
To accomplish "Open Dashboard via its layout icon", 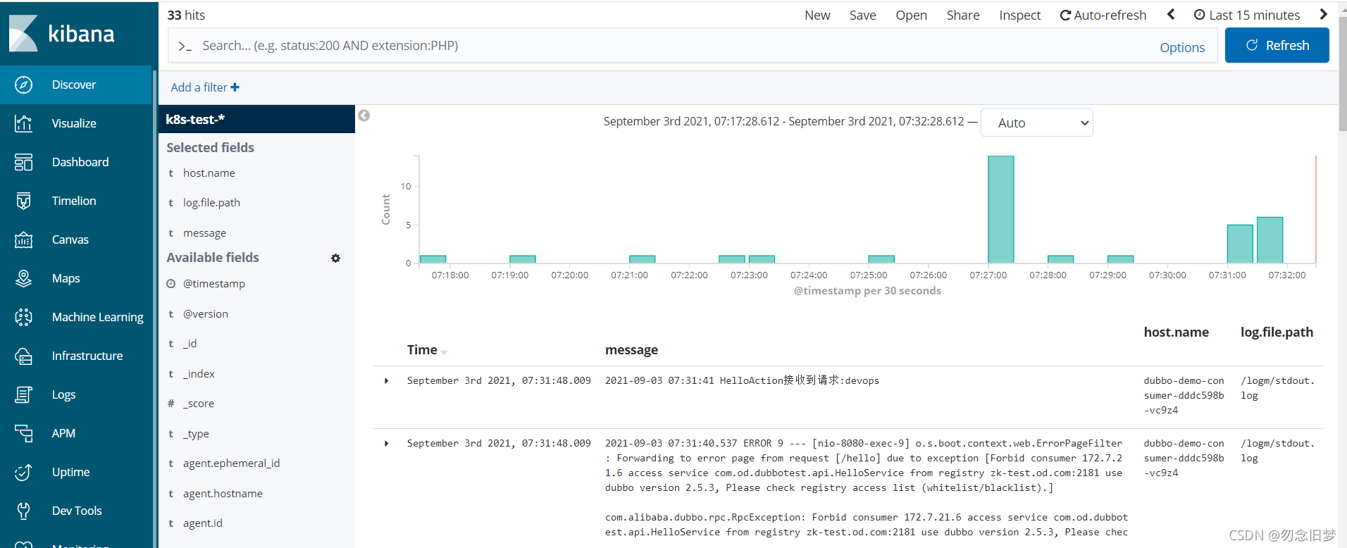I will click(23, 162).
